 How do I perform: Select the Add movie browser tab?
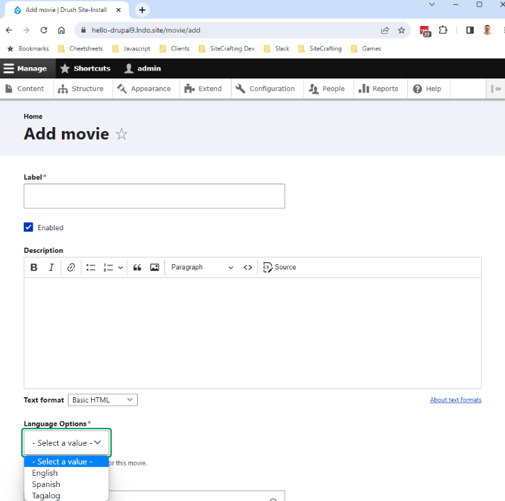(66, 10)
